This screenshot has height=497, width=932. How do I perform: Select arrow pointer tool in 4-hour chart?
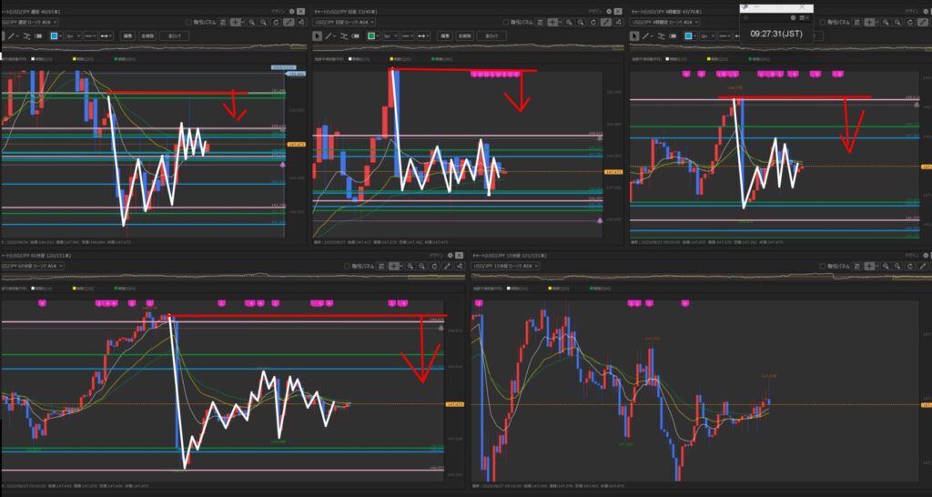(634, 35)
